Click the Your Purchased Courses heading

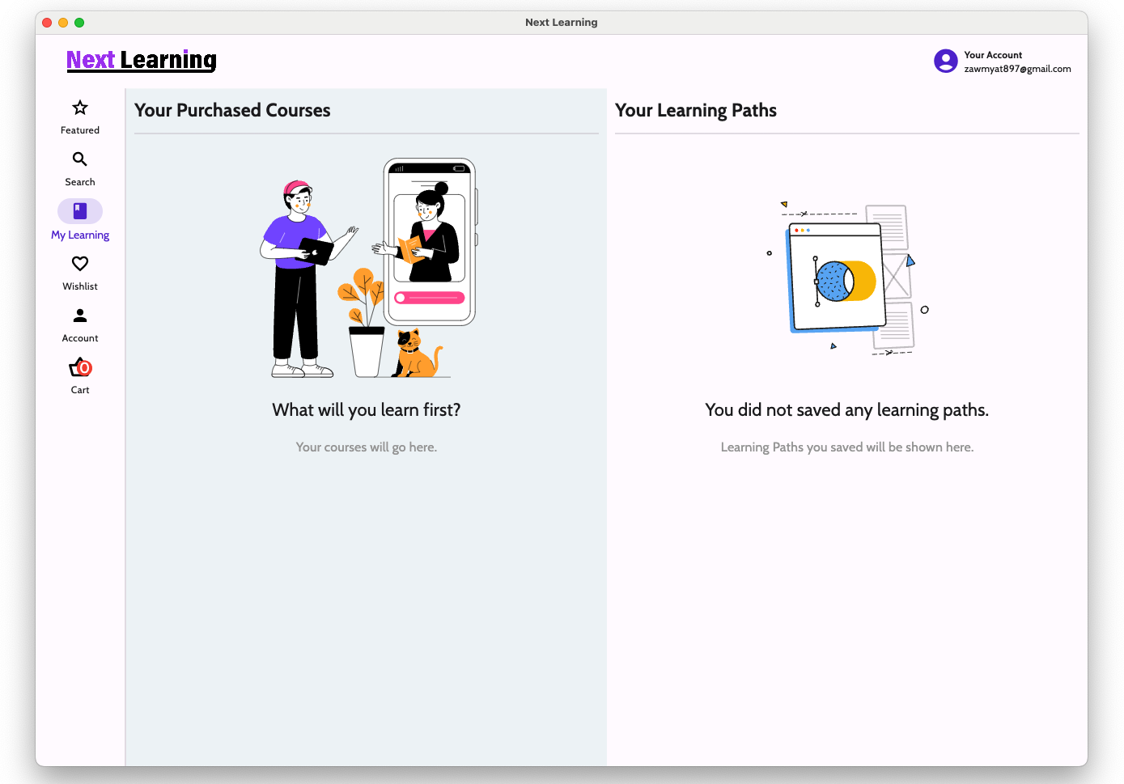pyautogui.click(x=232, y=111)
